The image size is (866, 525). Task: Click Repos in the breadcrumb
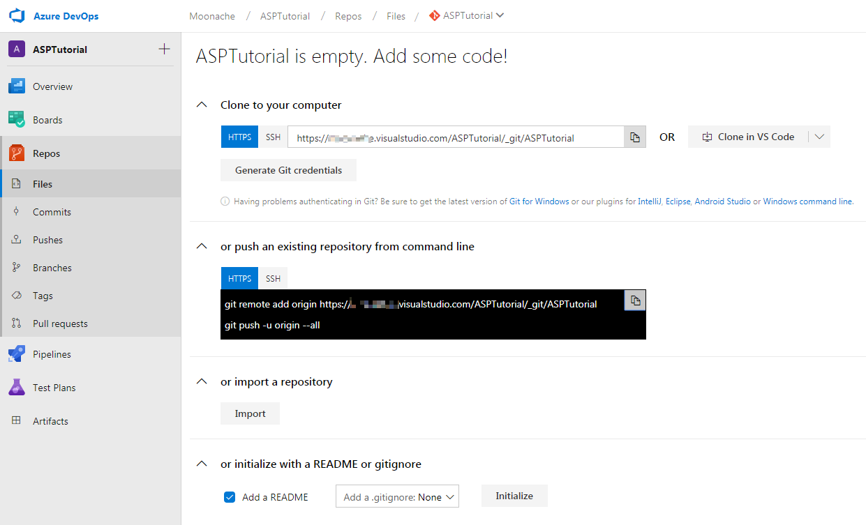tap(348, 16)
